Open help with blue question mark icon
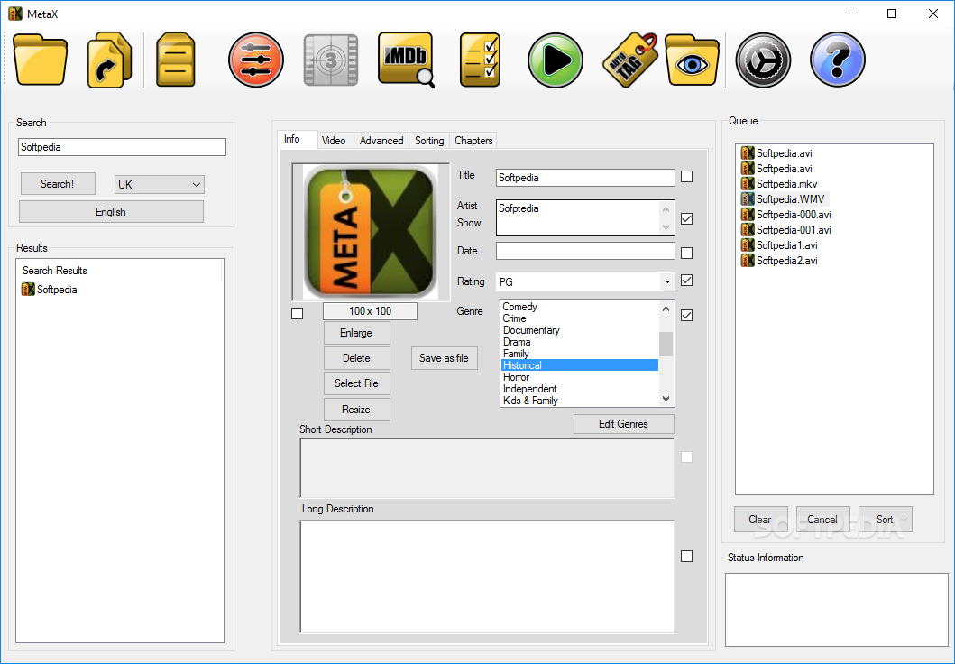 tap(838, 60)
